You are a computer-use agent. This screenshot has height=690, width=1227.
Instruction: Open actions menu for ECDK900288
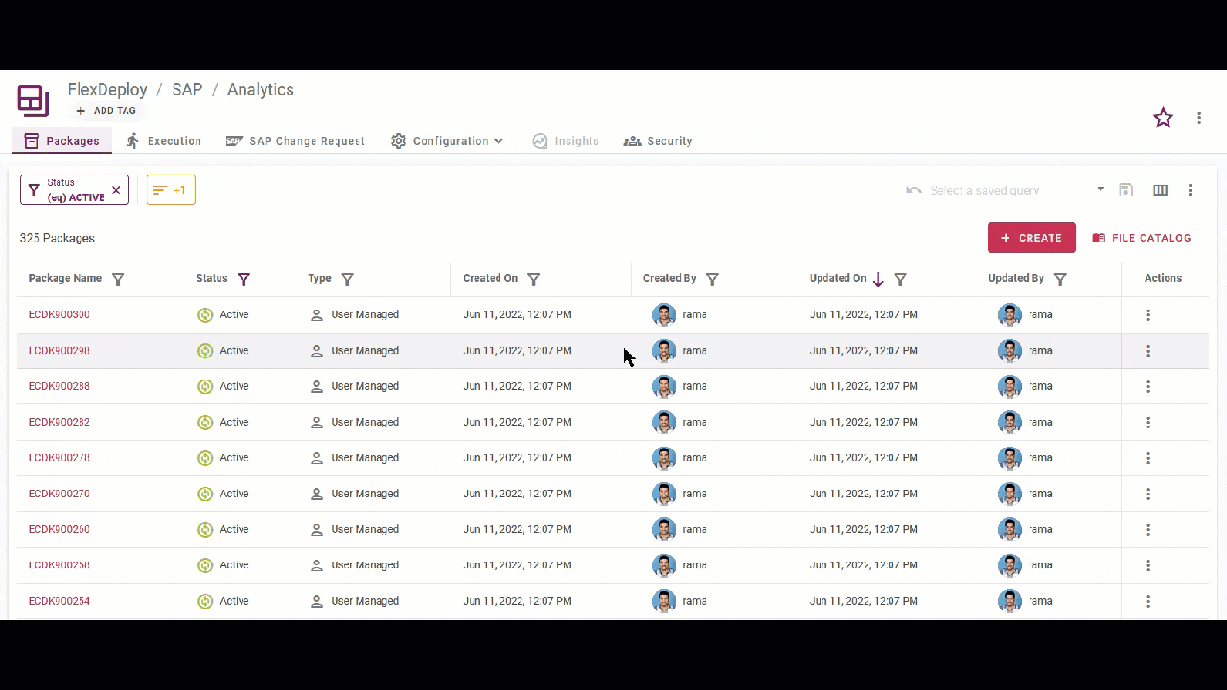point(1148,387)
